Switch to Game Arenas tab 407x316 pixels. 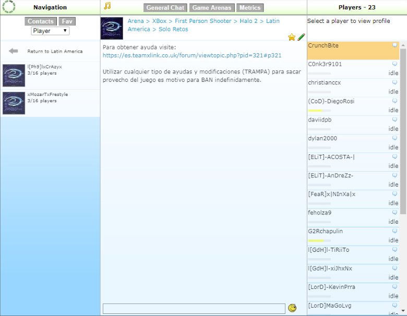212,8
